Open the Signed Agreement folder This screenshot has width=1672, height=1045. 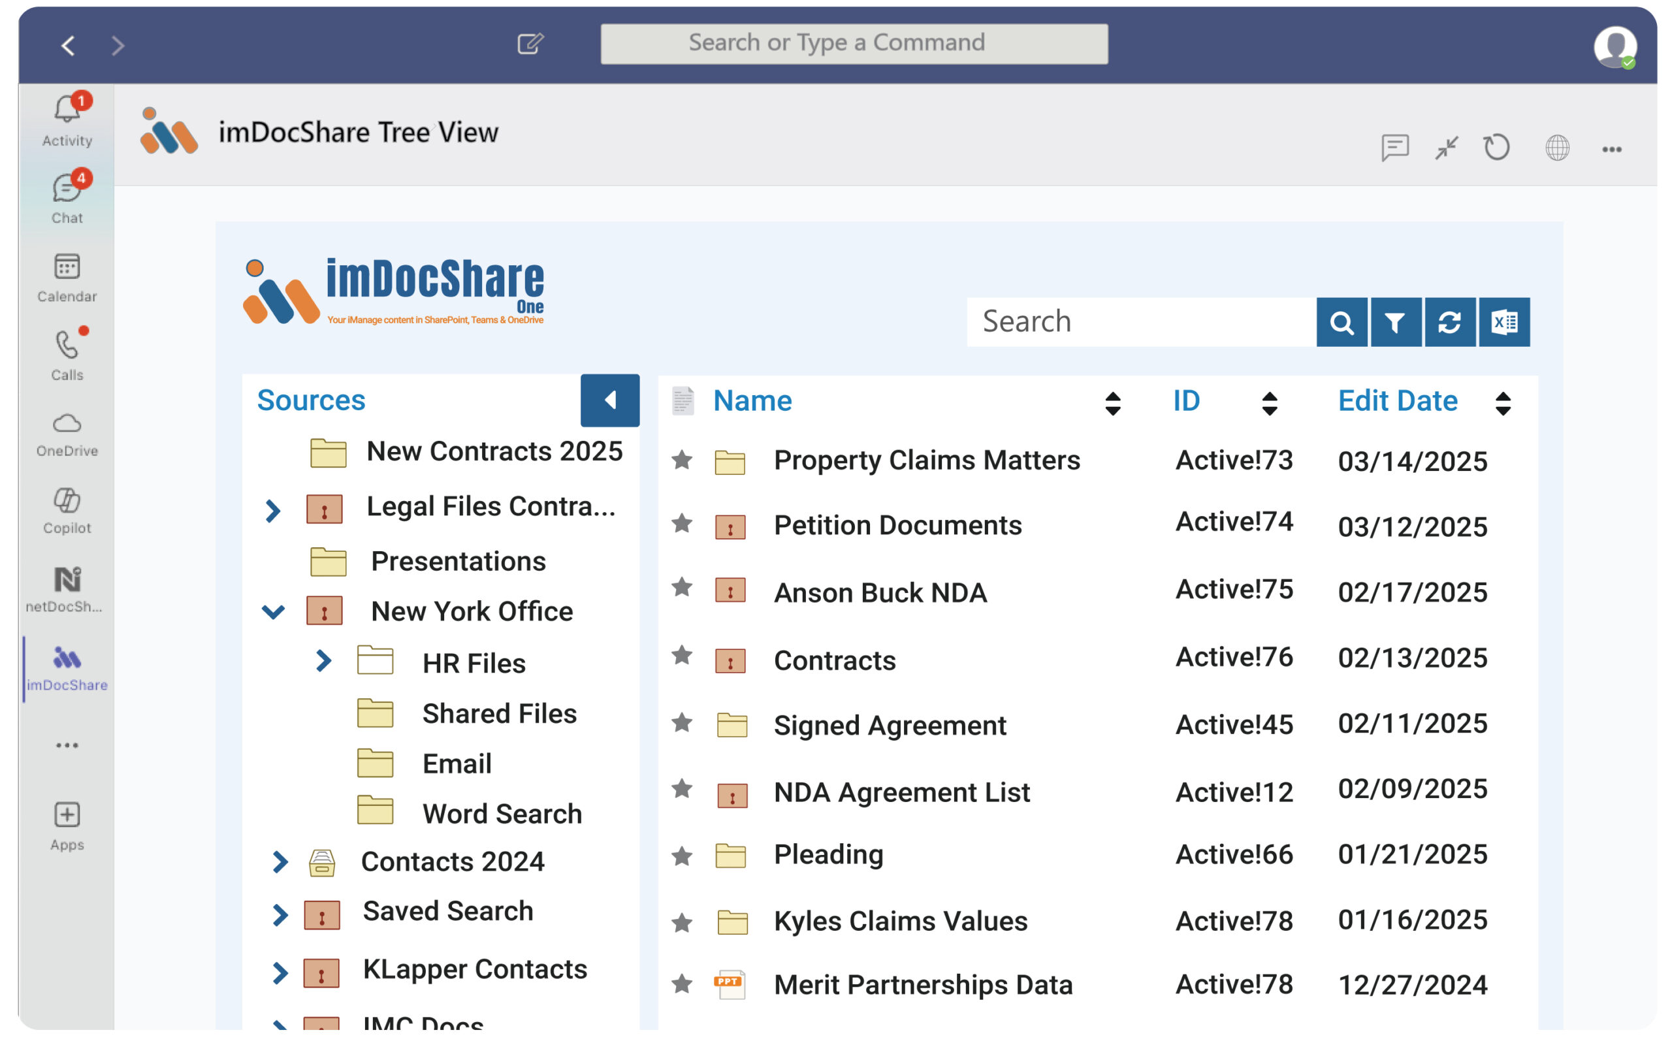[890, 726]
